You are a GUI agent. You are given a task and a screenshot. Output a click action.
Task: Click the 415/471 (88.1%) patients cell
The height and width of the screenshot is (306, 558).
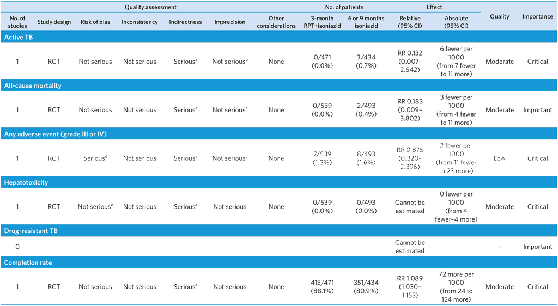[322, 287]
